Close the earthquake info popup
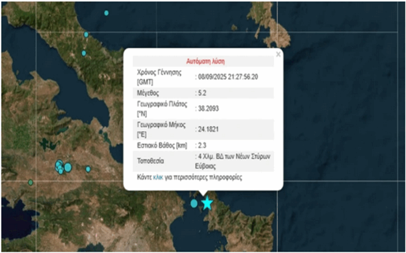Screen dimensions: 406x253 278,54
